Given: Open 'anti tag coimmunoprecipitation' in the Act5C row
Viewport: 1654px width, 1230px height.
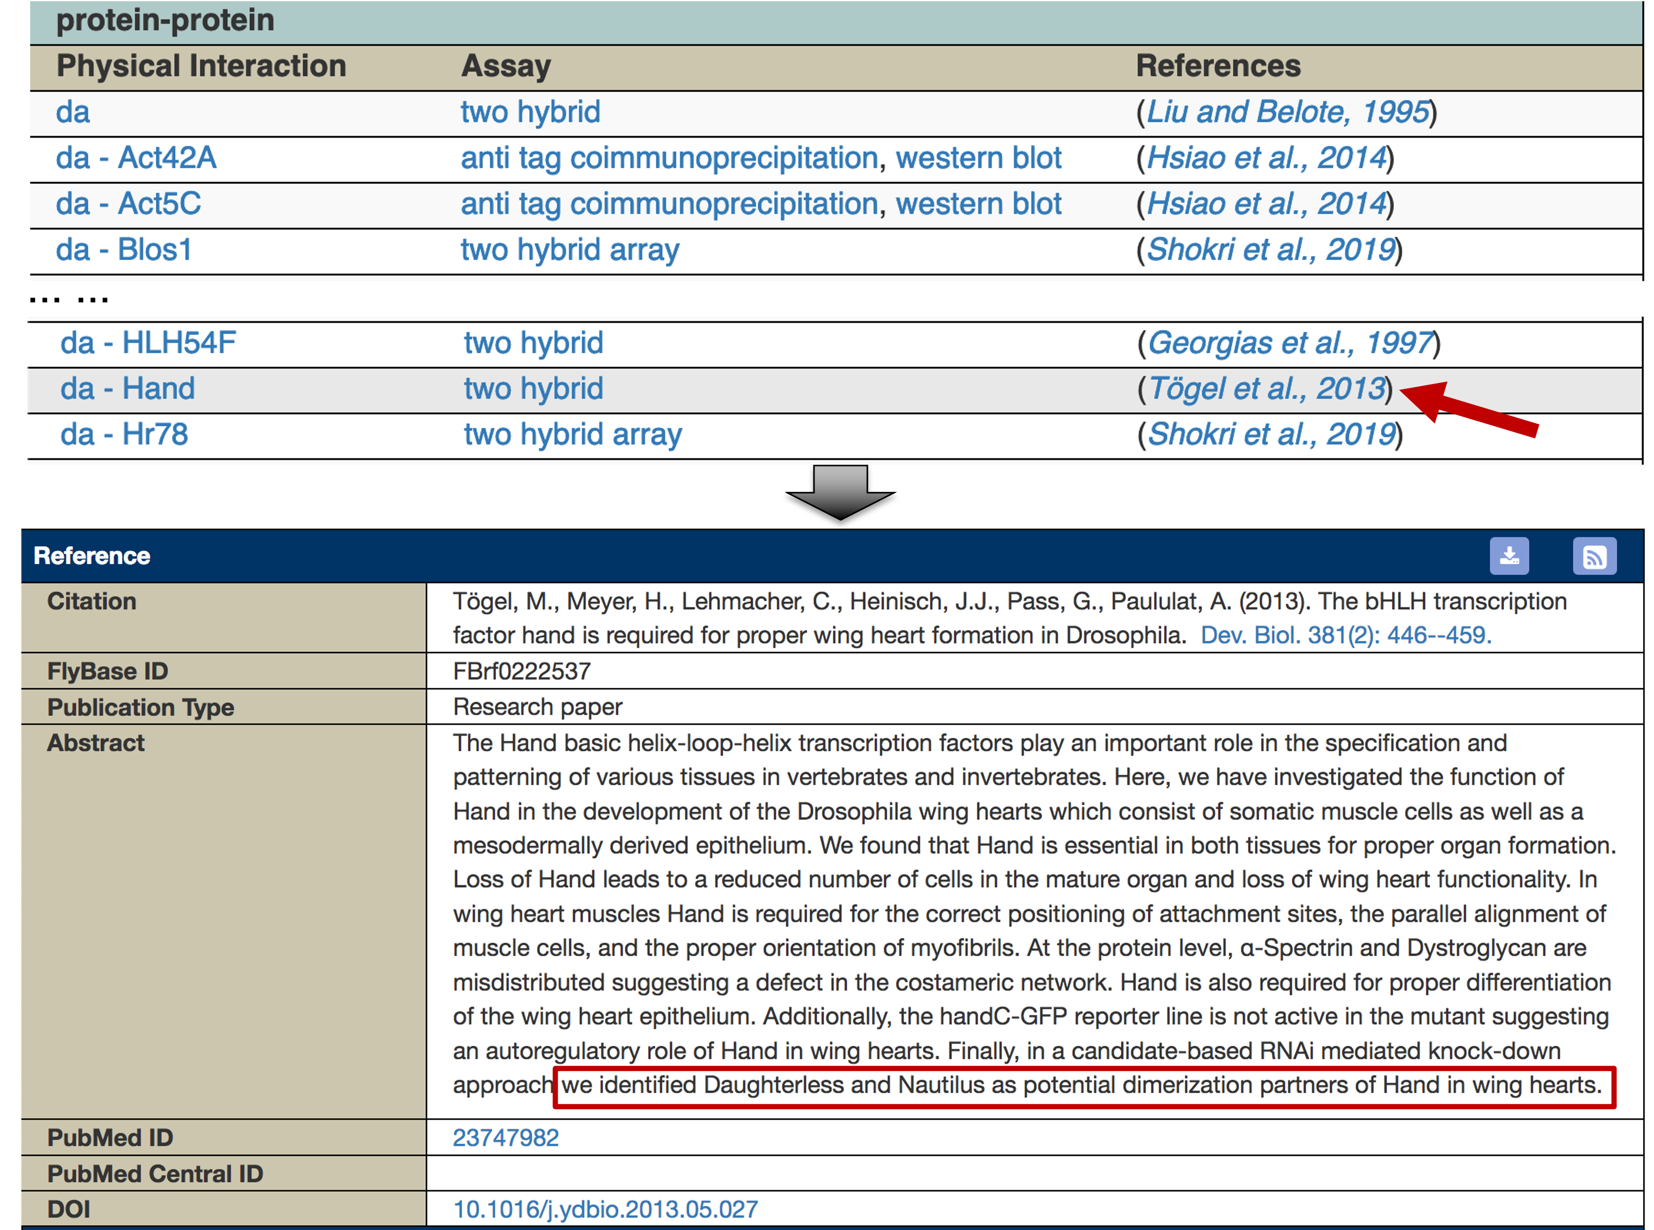Looking at the screenshot, I should coord(669,204).
